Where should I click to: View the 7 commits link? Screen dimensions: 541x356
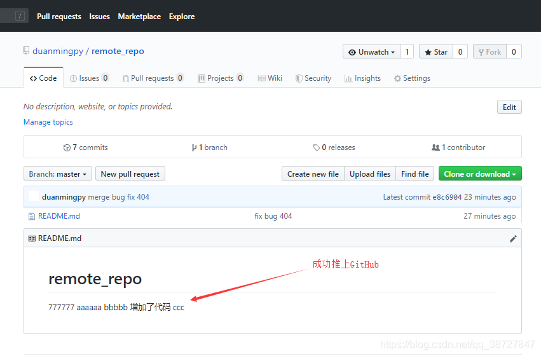point(86,147)
